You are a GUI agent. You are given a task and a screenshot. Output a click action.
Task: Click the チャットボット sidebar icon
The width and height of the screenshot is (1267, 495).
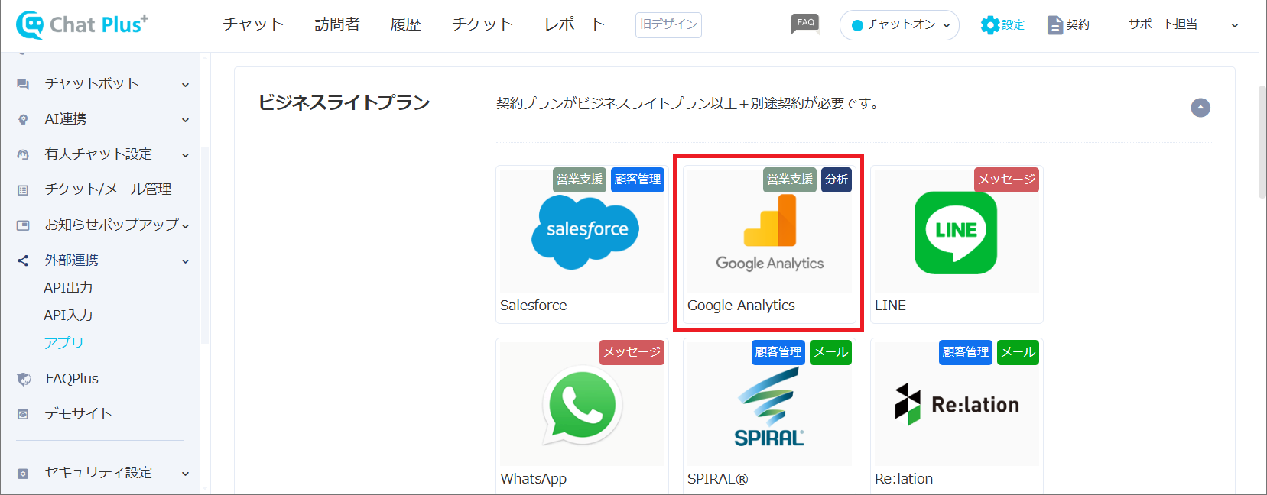pyautogui.click(x=23, y=84)
